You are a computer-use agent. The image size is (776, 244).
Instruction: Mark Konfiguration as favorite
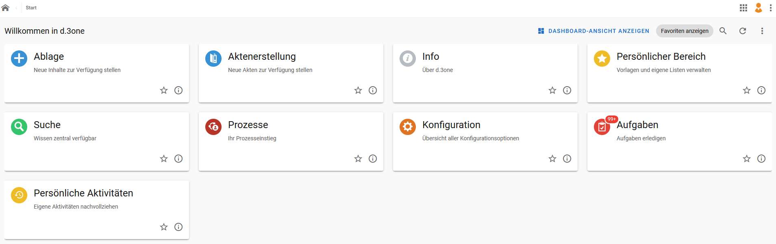(552, 159)
